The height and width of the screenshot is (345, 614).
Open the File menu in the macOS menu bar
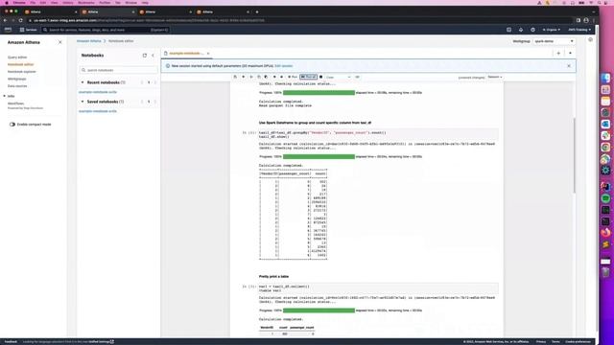[x=33, y=3]
